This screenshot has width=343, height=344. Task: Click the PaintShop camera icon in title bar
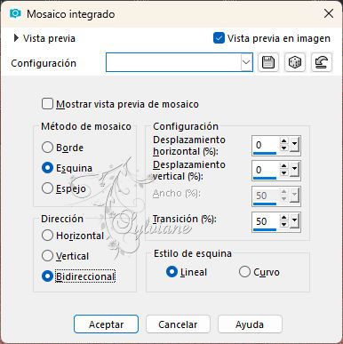pyautogui.click(x=15, y=13)
